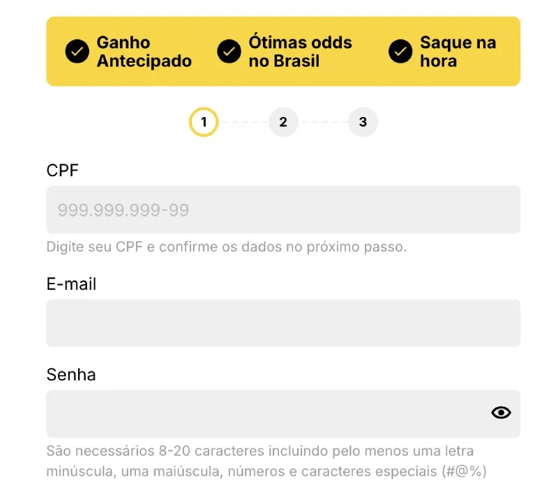Screen dimensions: 558x487
Task: Focus the CPF input field
Action: point(283,210)
